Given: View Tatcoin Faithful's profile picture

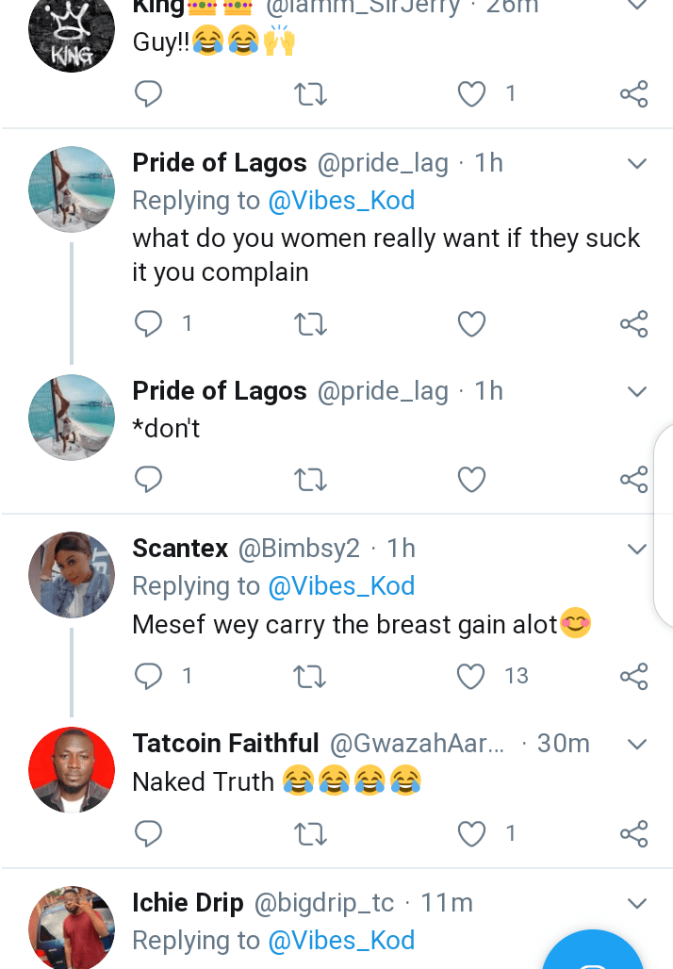Looking at the screenshot, I should 72,770.
